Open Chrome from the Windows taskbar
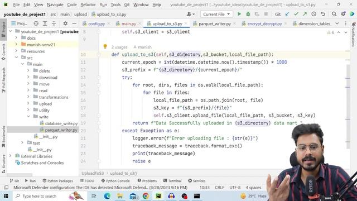 coord(146,196)
